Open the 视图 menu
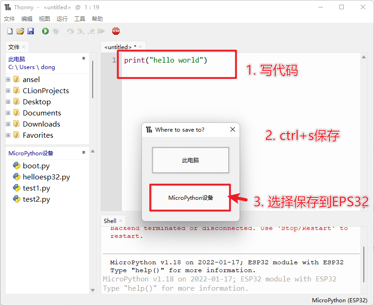 click(x=44, y=19)
